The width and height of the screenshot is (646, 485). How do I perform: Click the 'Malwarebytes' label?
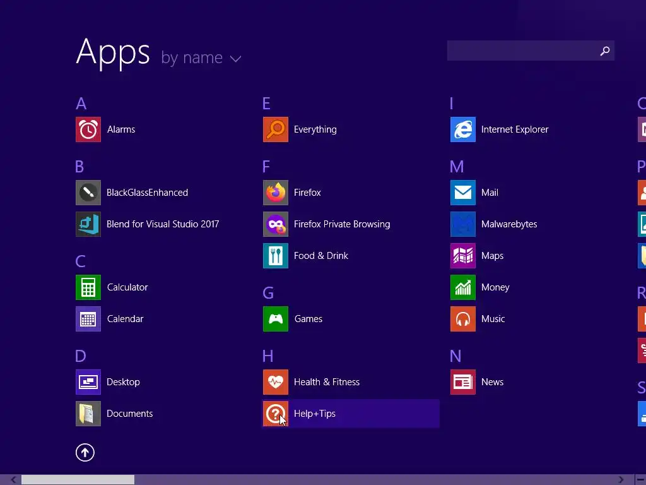(x=509, y=224)
